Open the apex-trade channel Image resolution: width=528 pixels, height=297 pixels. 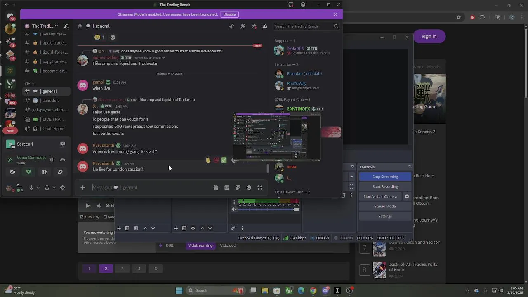tap(45, 43)
